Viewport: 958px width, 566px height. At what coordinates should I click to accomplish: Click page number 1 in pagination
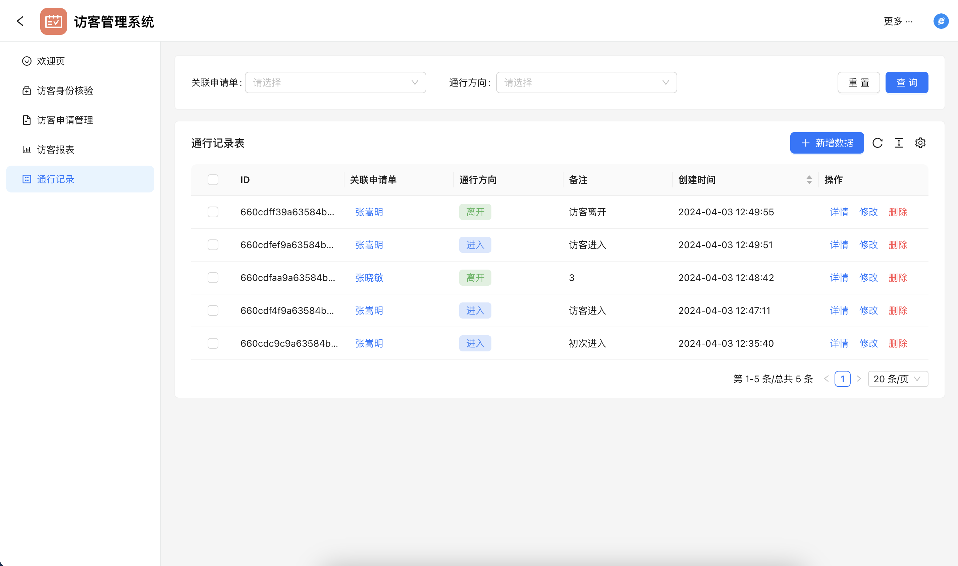click(842, 379)
